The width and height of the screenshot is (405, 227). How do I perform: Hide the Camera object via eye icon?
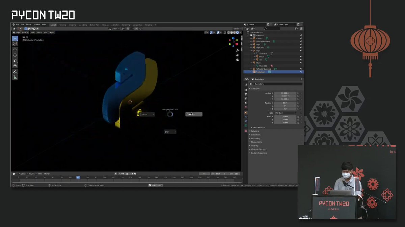click(301, 38)
